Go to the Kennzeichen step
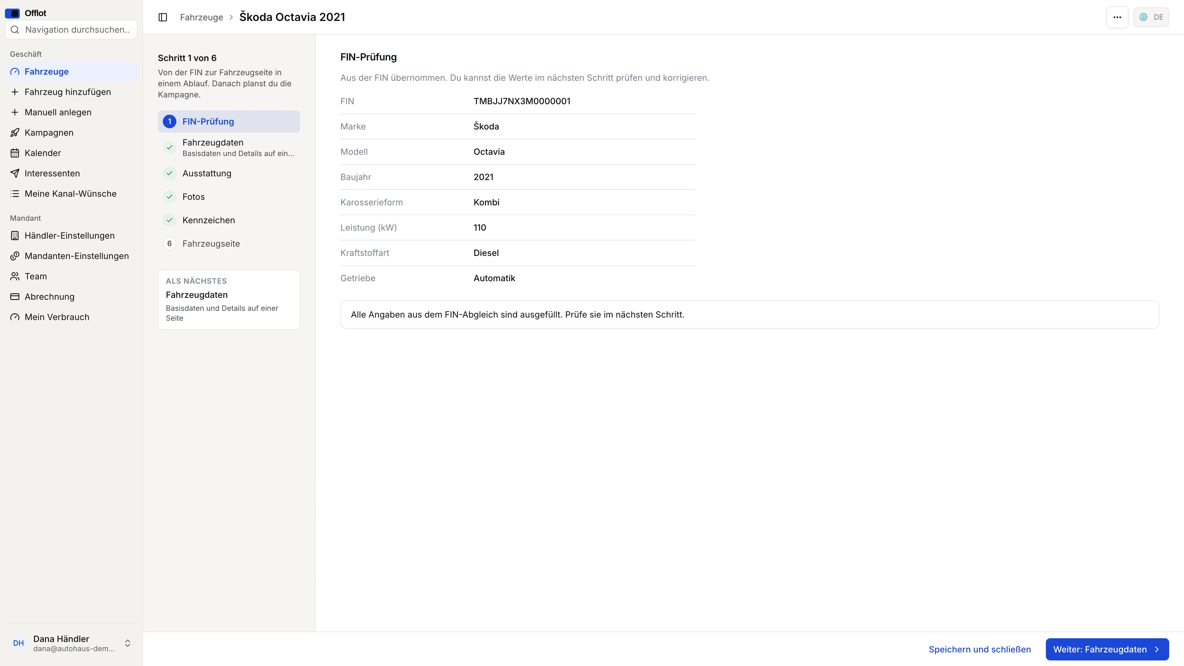Image resolution: width=1184 pixels, height=666 pixels. (229, 220)
